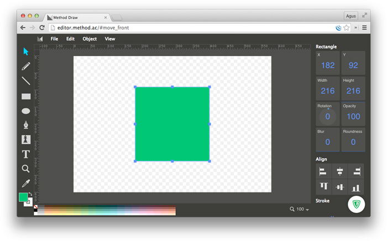This screenshot has width=387, height=241.
Task: Activate the Ellipse tool
Action: tap(25, 111)
